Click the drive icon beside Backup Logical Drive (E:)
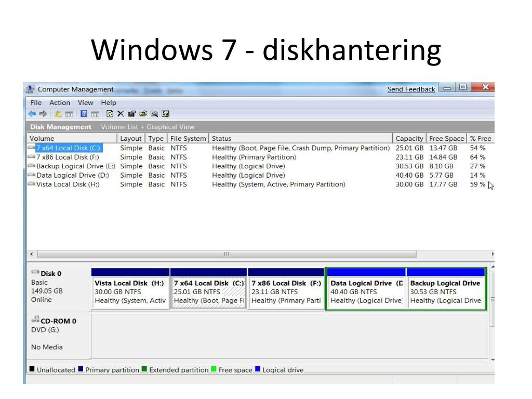 (32, 166)
